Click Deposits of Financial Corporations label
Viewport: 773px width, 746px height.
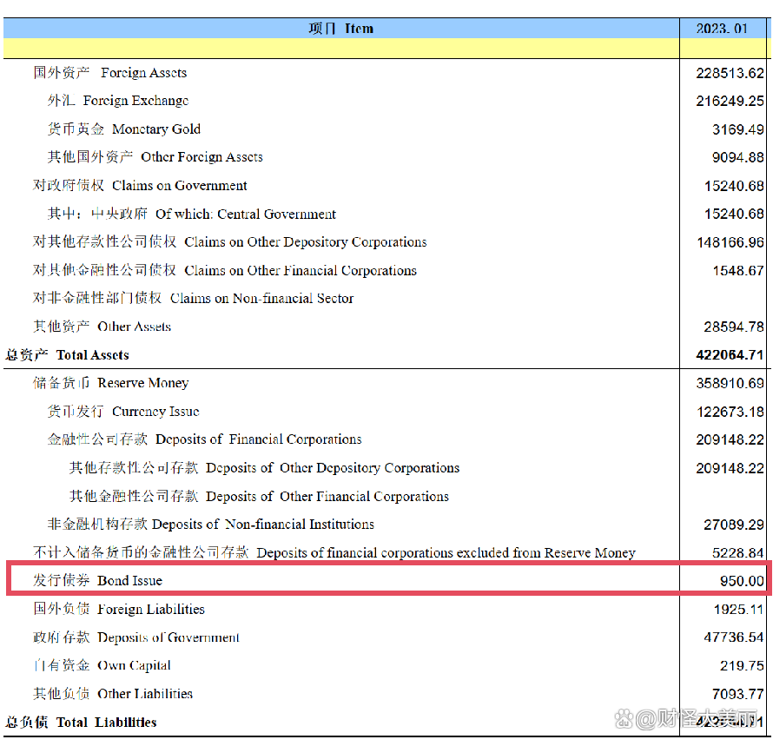coord(204,439)
